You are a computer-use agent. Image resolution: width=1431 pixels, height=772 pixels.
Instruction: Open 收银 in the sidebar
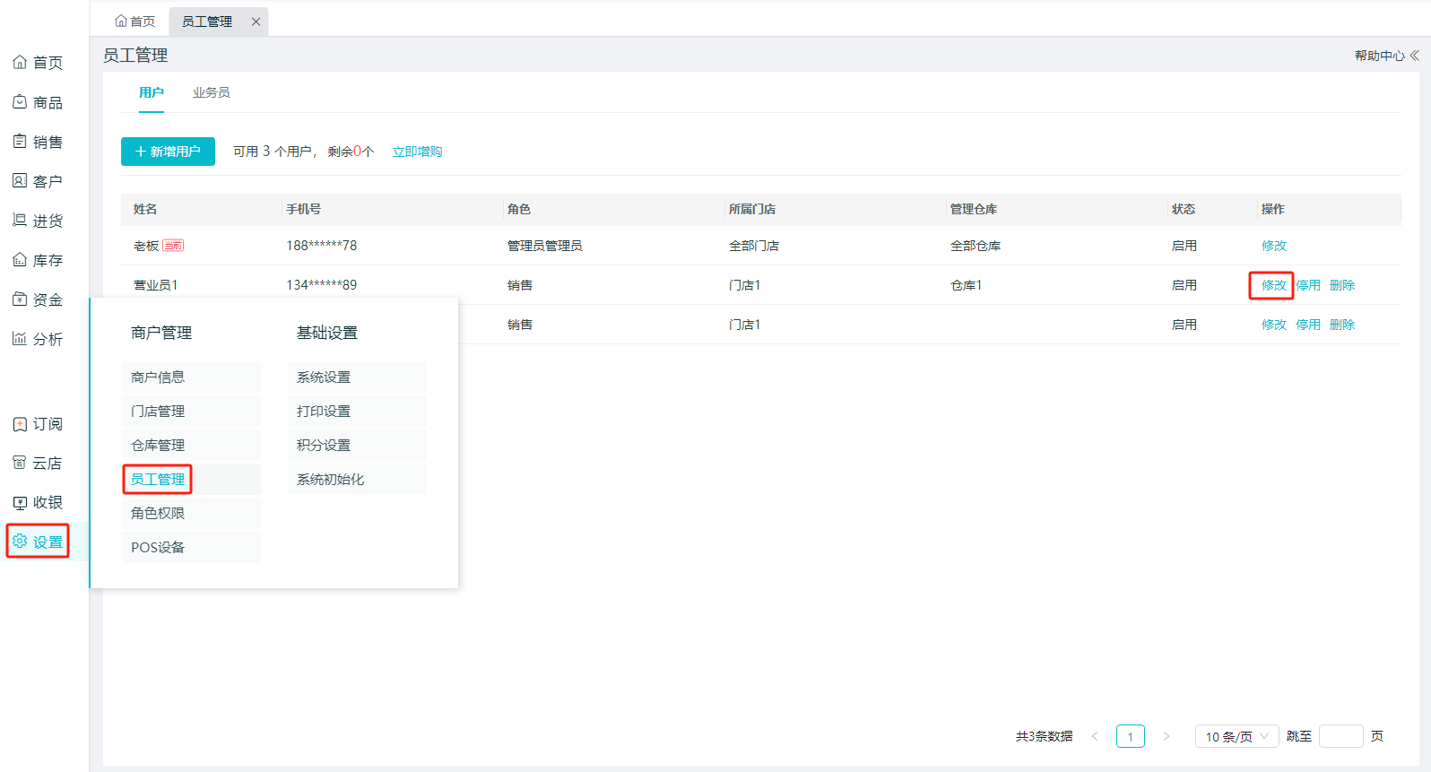click(x=38, y=503)
